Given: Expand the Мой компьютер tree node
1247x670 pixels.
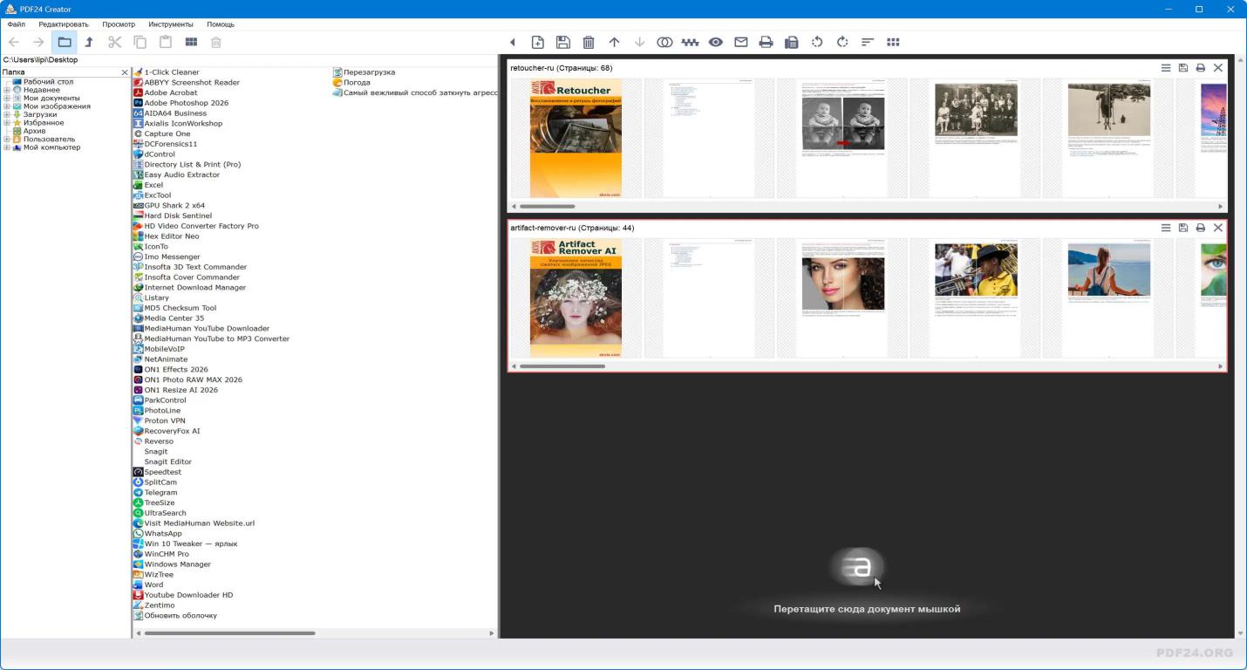Looking at the screenshot, I should pos(7,147).
